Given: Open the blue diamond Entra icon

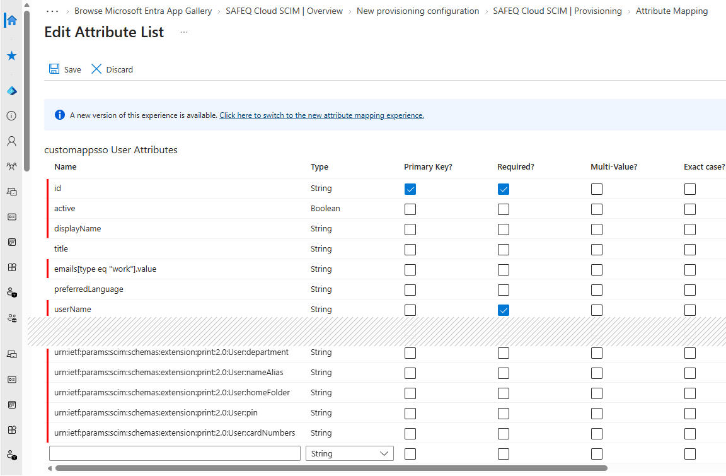Looking at the screenshot, I should point(11,91).
